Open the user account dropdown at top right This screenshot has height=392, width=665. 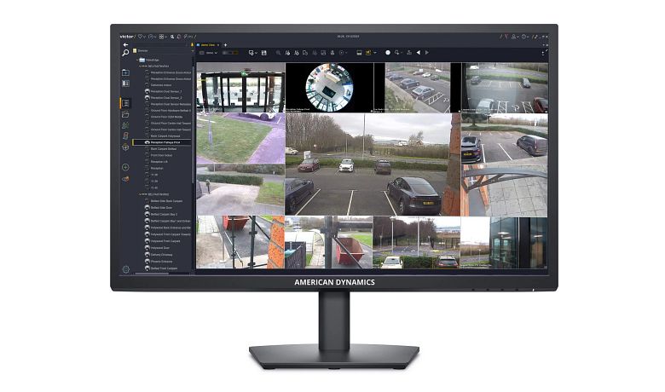tap(515, 37)
